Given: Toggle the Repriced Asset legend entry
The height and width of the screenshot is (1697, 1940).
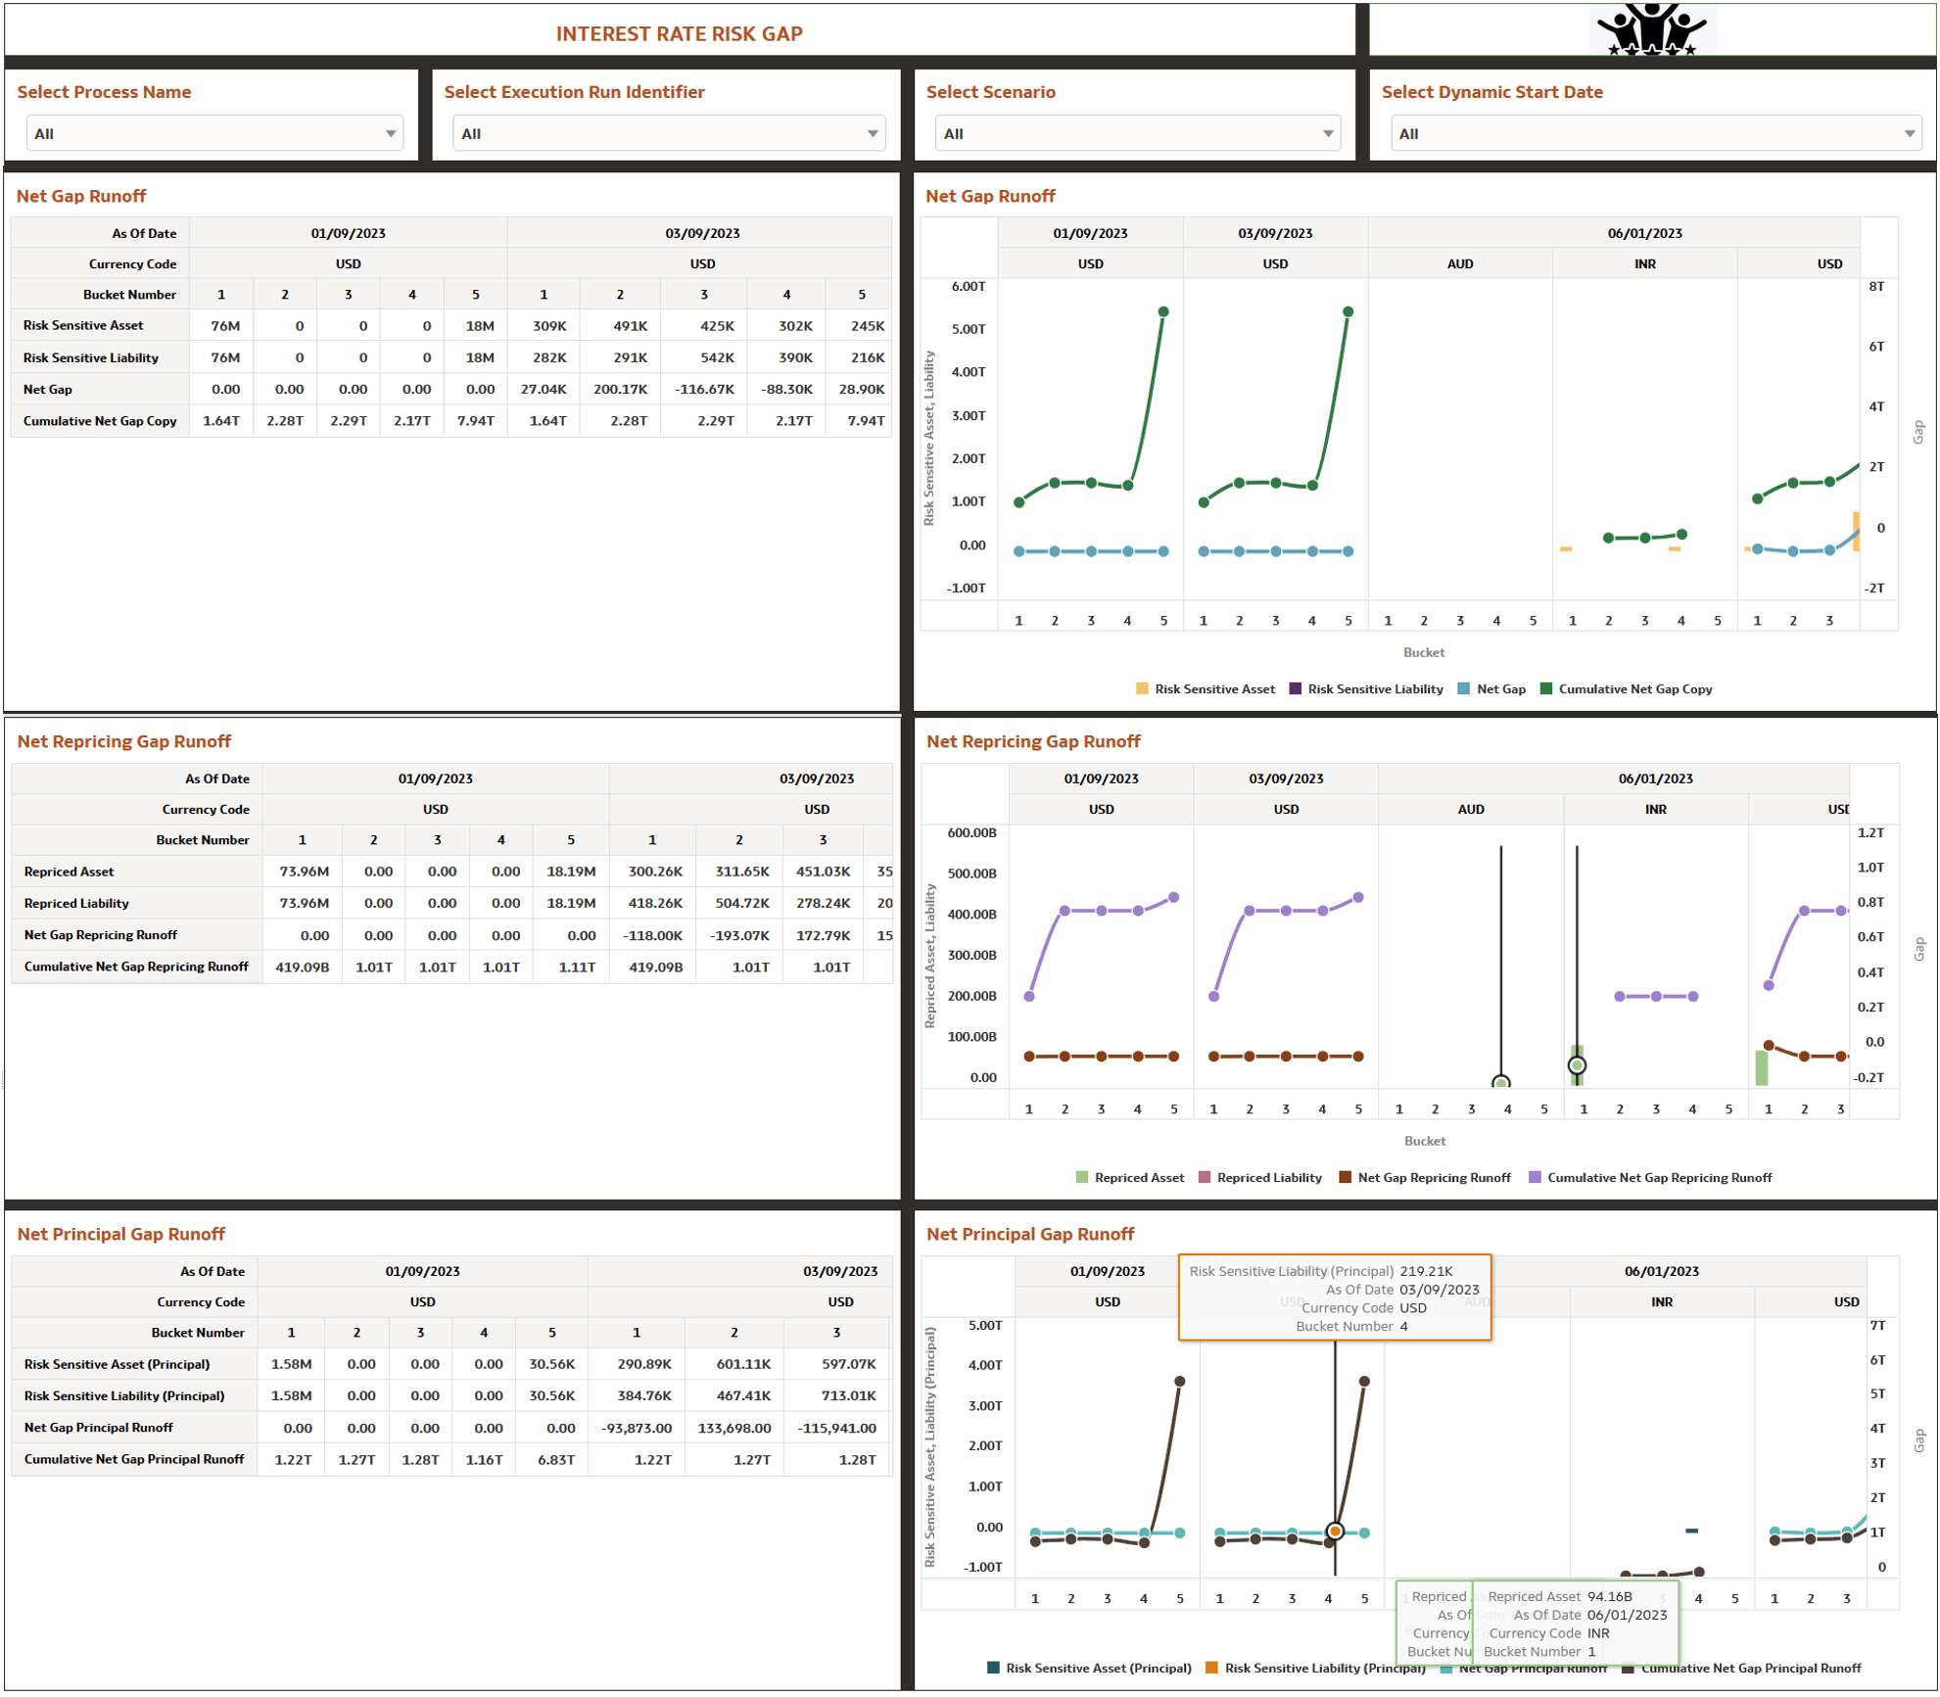Looking at the screenshot, I should (x=1138, y=1177).
